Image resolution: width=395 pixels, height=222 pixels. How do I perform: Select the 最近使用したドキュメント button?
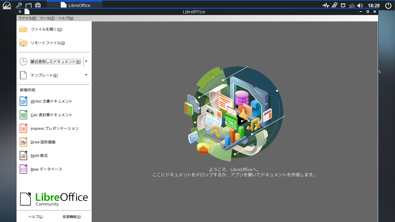pos(56,62)
